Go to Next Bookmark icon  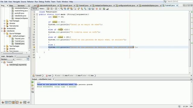point(82,9)
